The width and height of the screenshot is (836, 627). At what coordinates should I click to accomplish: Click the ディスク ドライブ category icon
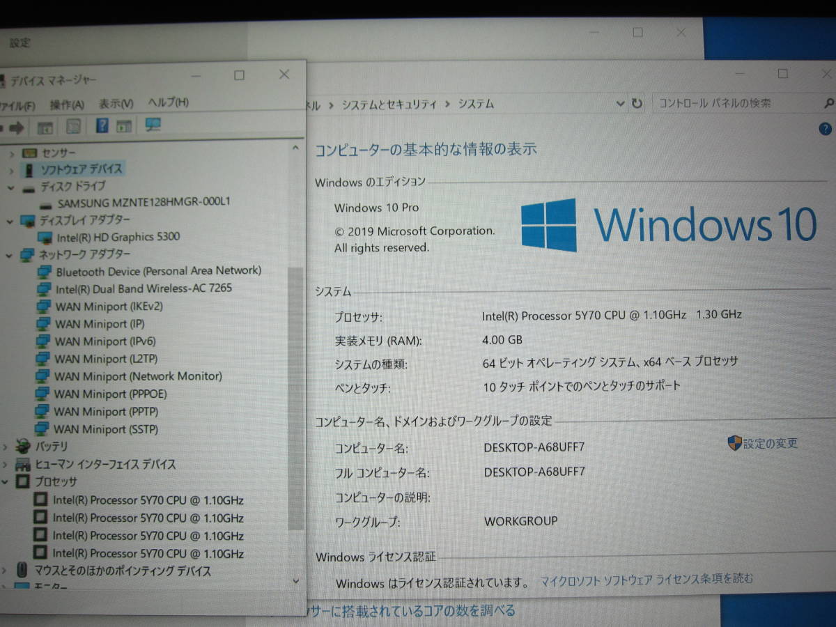tap(29, 187)
